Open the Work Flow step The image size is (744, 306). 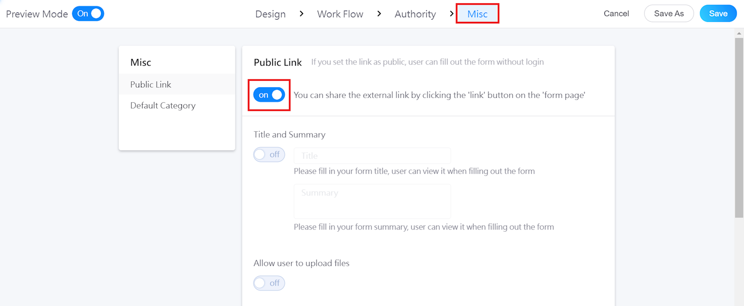tap(340, 14)
